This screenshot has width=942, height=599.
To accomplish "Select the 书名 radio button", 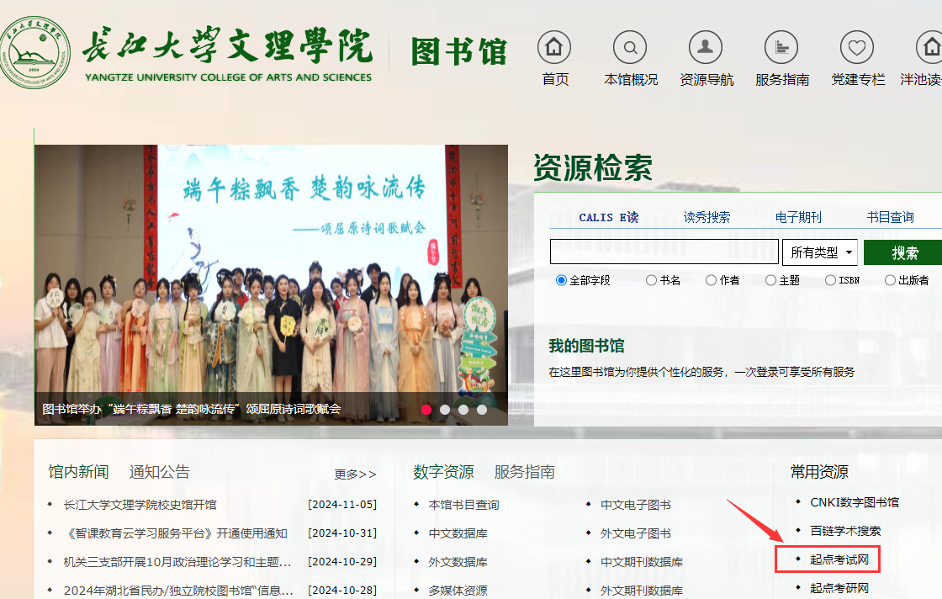I will coord(651,280).
